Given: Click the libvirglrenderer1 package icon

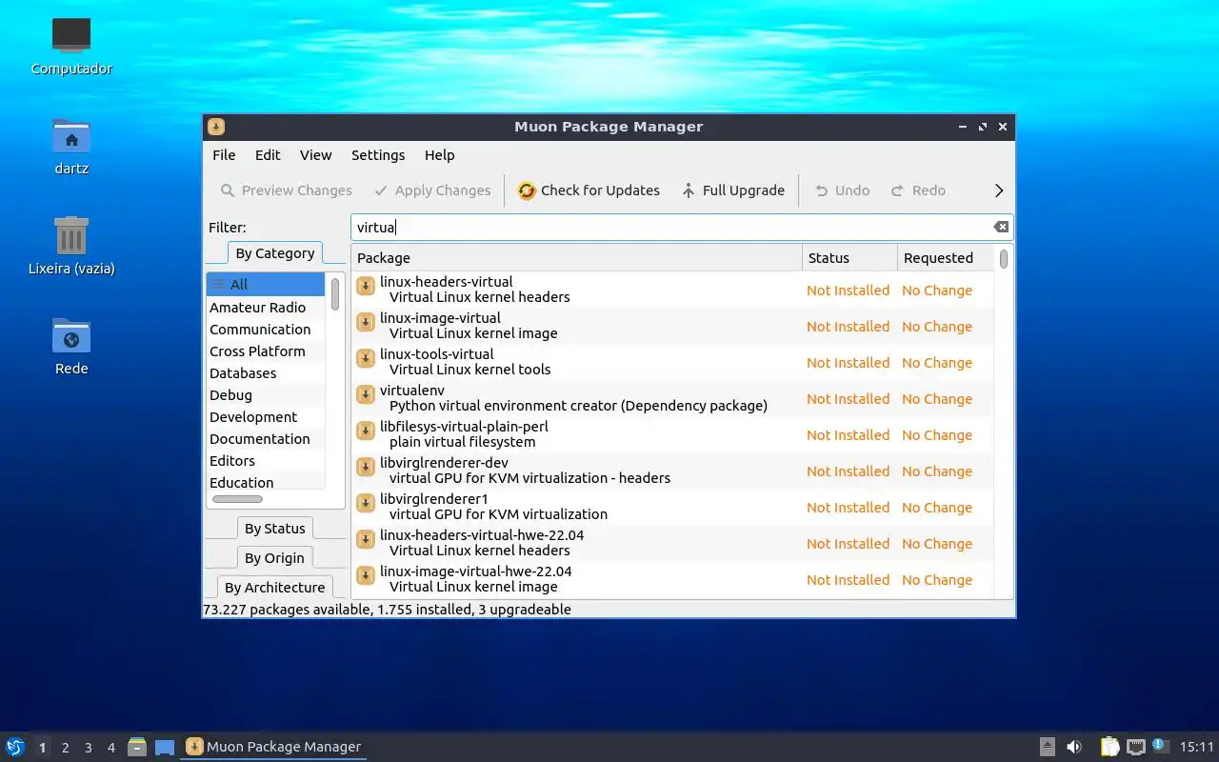Looking at the screenshot, I should tap(366, 503).
